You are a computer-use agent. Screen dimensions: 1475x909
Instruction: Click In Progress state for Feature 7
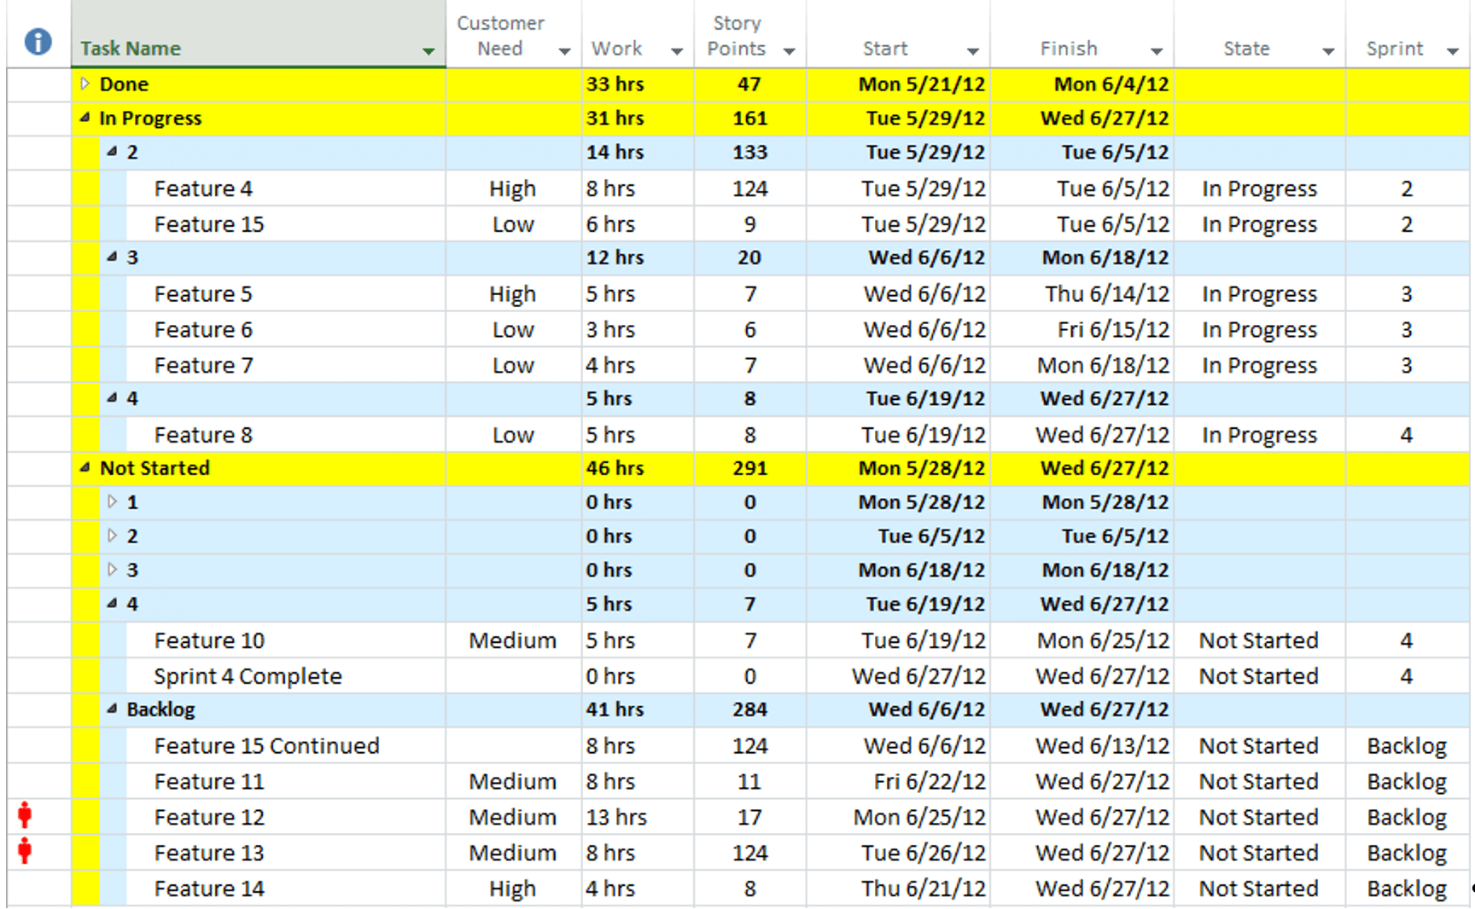[1259, 366]
